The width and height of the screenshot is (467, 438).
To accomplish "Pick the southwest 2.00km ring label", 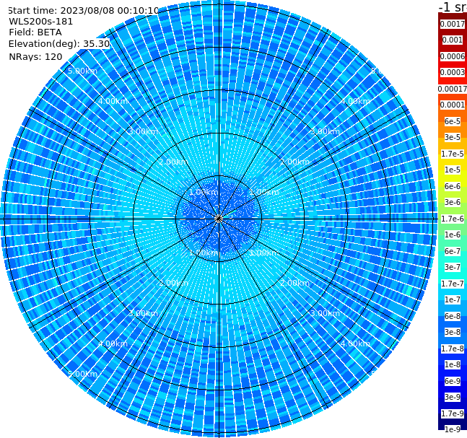I will pos(174,283).
